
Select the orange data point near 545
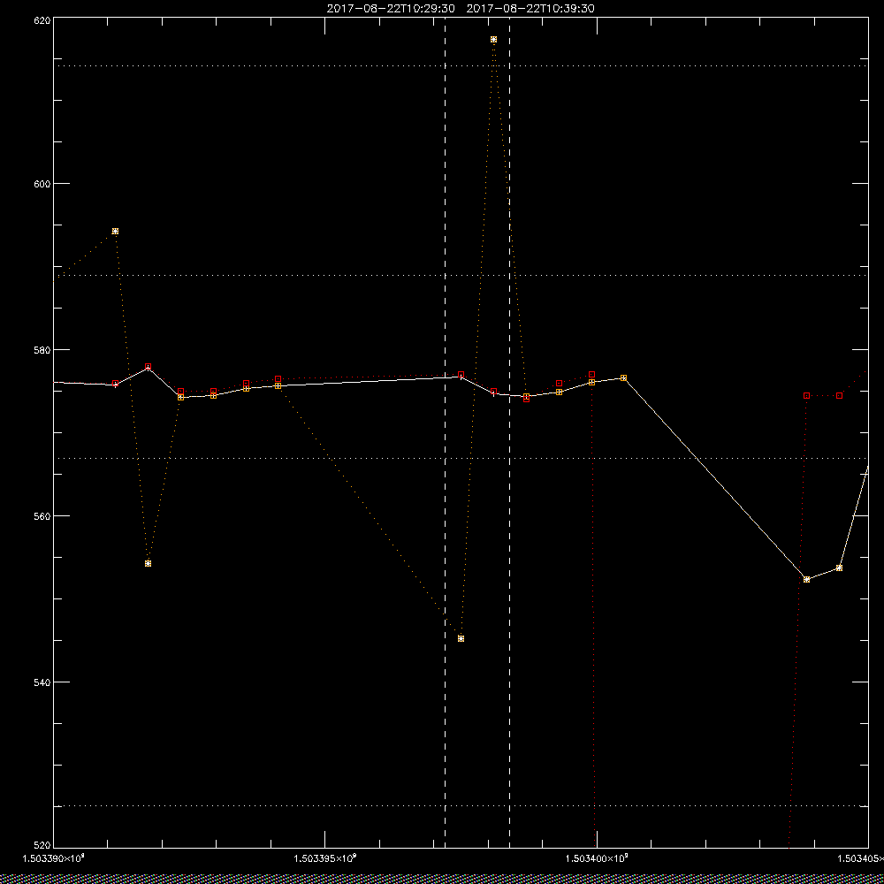click(x=461, y=639)
